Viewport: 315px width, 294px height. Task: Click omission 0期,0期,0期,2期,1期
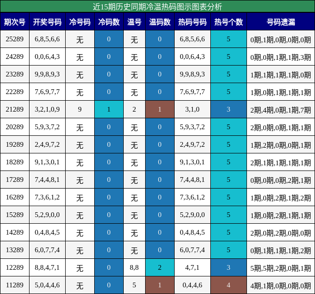point(281,180)
